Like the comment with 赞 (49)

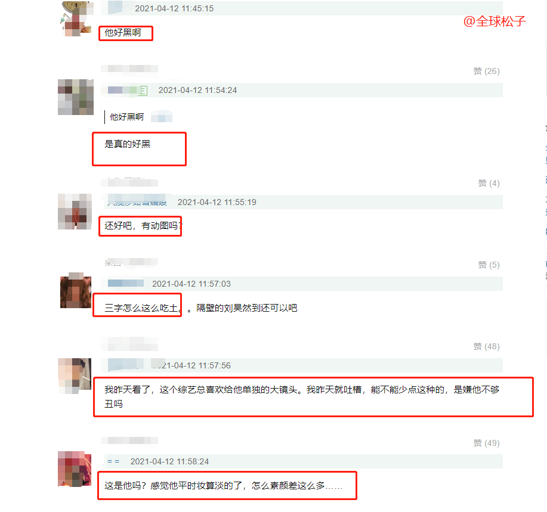pyautogui.click(x=486, y=443)
